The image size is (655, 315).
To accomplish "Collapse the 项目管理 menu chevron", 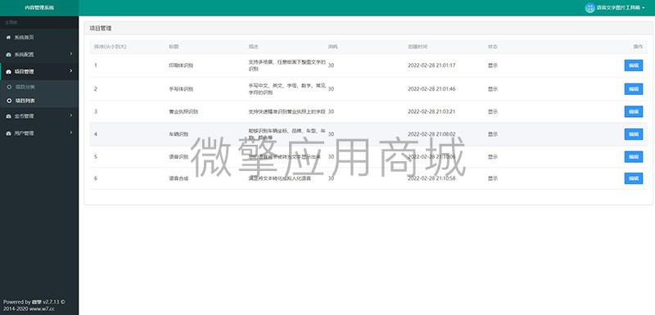I will (71, 71).
